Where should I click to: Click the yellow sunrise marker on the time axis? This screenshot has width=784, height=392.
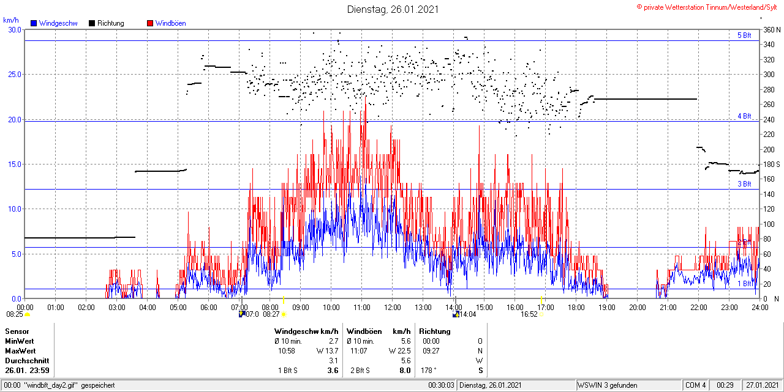(284, 299)
